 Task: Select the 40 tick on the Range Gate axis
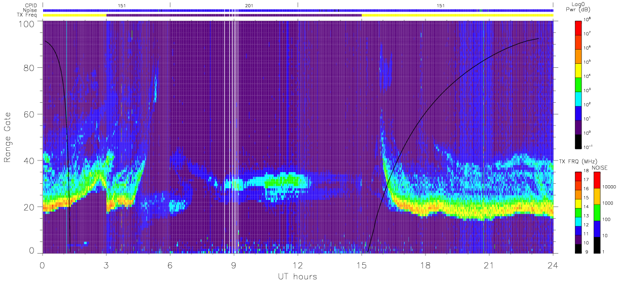tap(30, 160)
